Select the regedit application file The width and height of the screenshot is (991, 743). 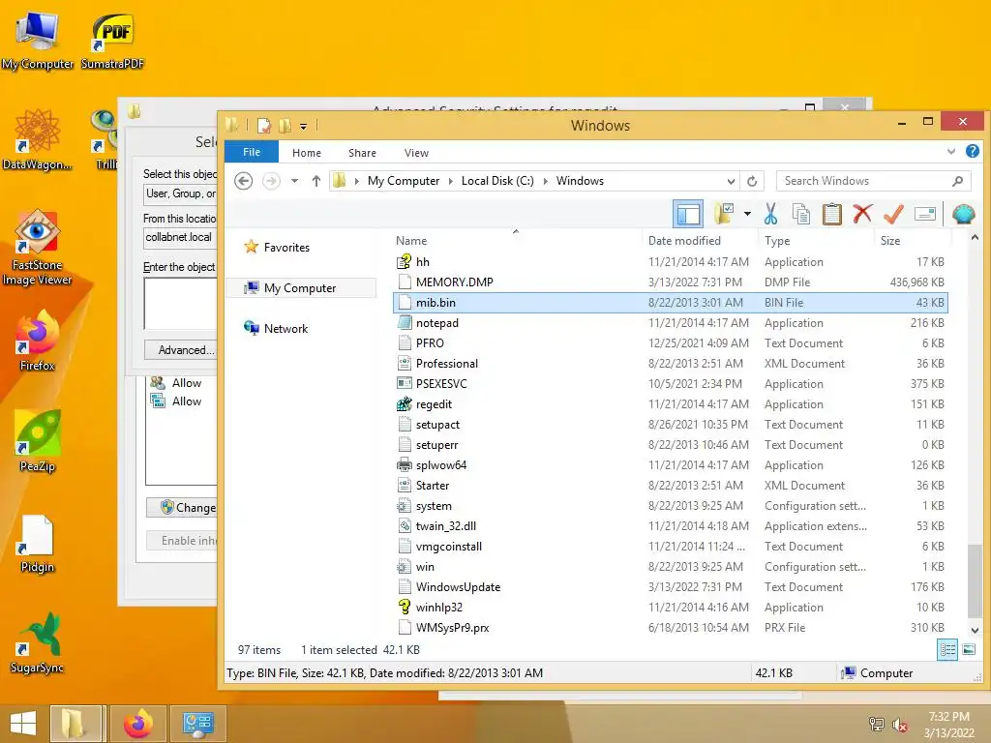click(x=670, y=404)
